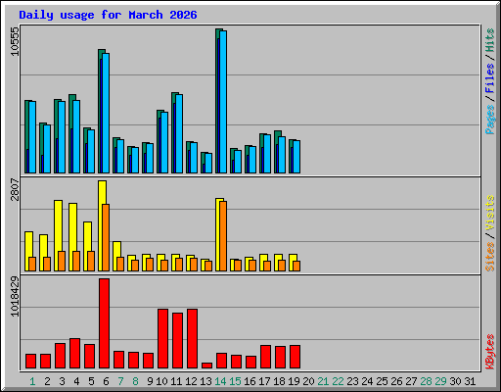501x392 pixels.
Task: Click day 3 on the x-axis
Action: 62,381
